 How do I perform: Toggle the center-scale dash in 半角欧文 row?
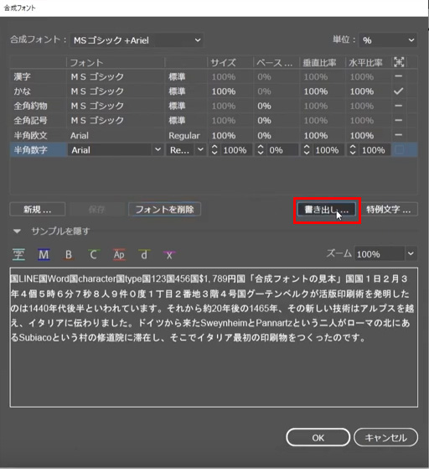[x=398, y=135]
